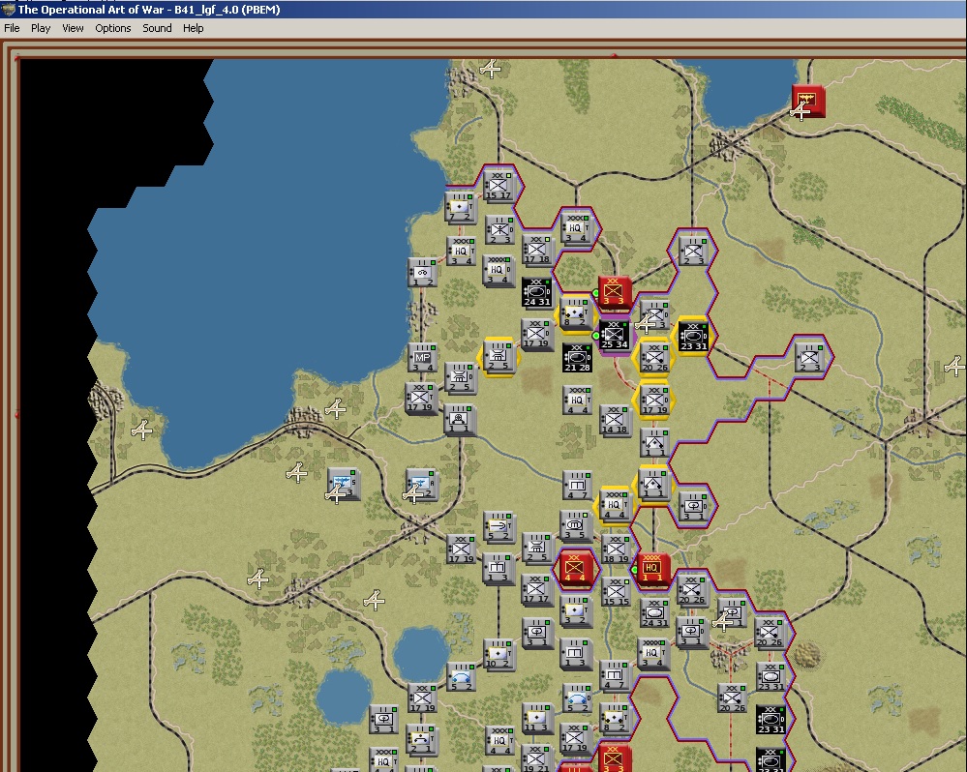The width and height of the screenshot is (967, 772).
Task: Select the yellow-highlighted unit rated 2 5
Action: pyautogui.click(x=499, y=357)
